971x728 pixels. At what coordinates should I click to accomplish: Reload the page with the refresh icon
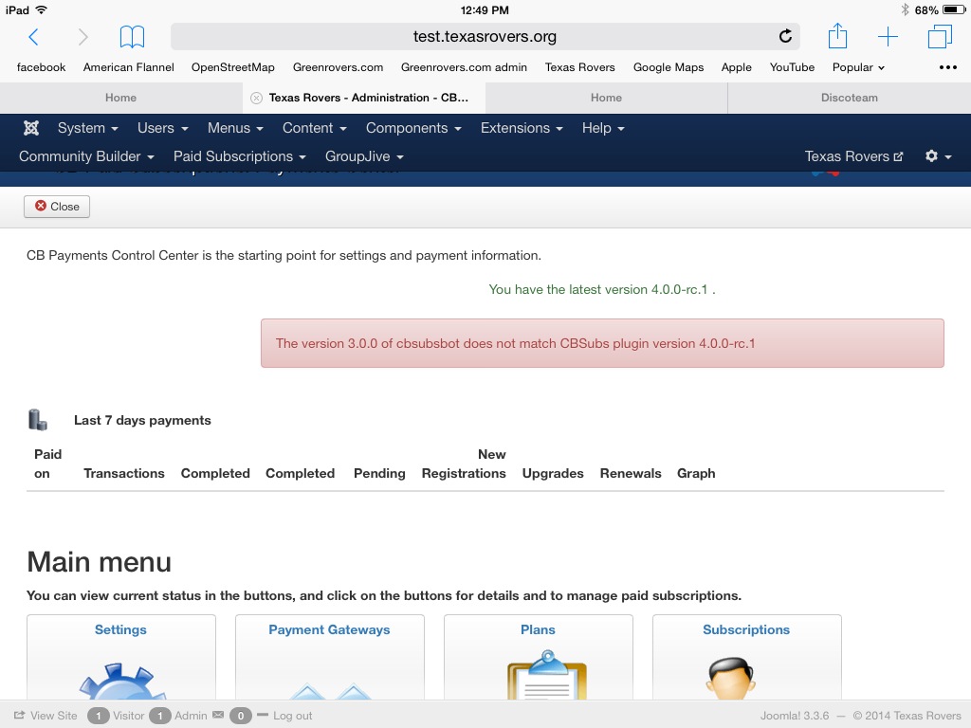[x=785, y=37]
